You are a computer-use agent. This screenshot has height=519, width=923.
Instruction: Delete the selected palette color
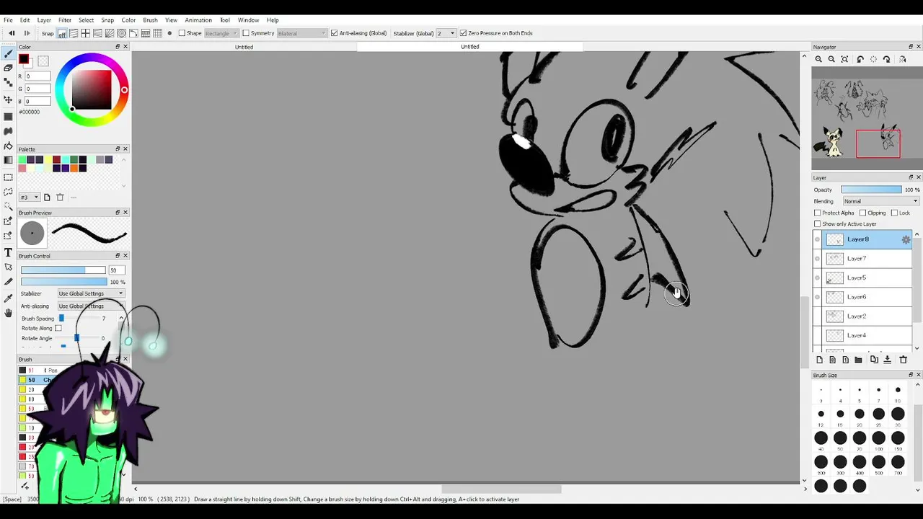[x=60, y=198]
